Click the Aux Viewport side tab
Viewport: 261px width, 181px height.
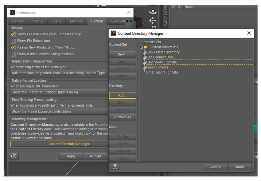pyautogui.click(x=165, y=16)
